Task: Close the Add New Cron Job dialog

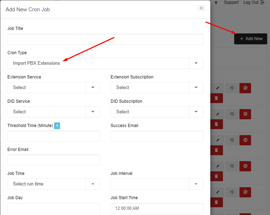Action: pos(201,8)
